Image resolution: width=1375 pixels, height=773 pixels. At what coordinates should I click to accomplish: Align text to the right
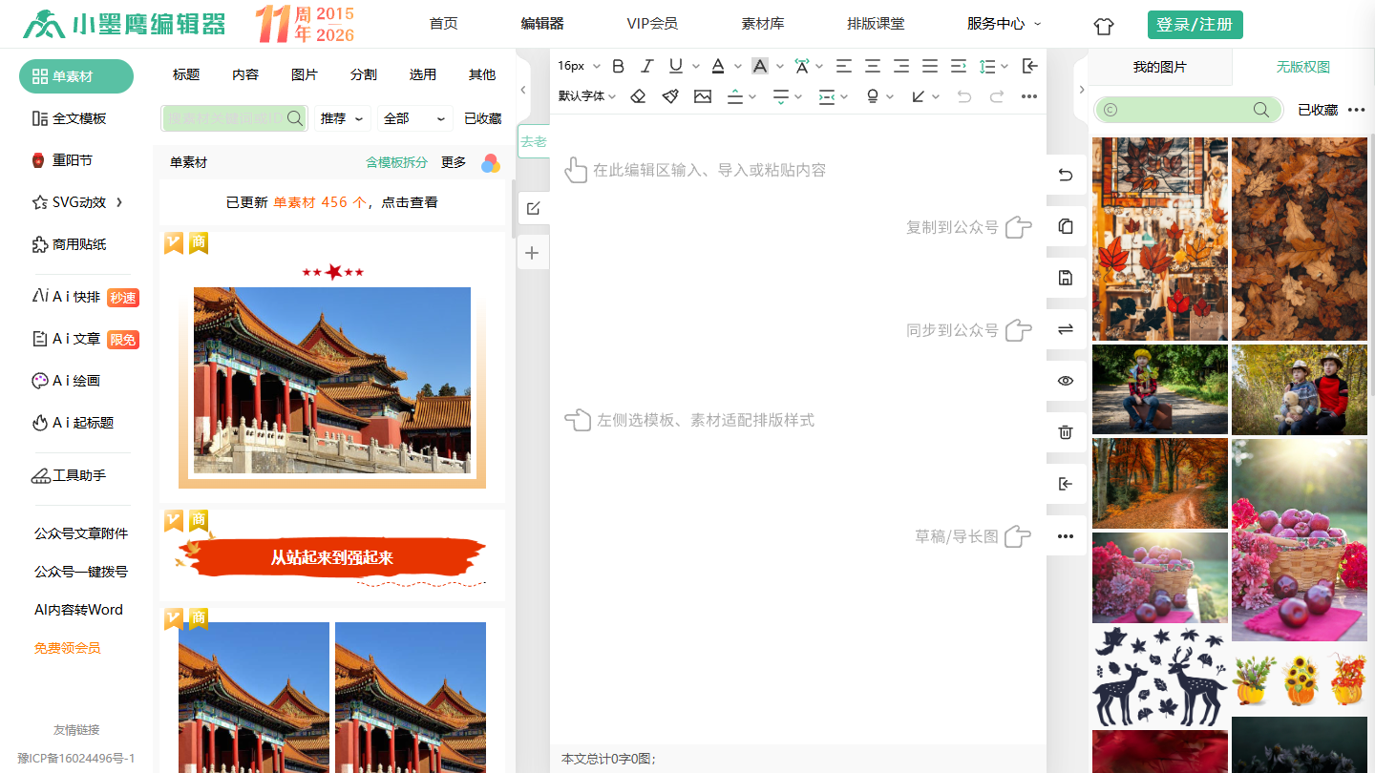(x=901, y=66)
